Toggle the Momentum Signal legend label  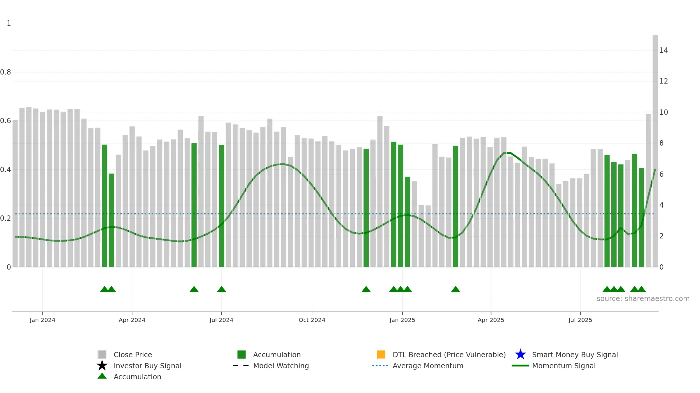click(x=564, y=366)
